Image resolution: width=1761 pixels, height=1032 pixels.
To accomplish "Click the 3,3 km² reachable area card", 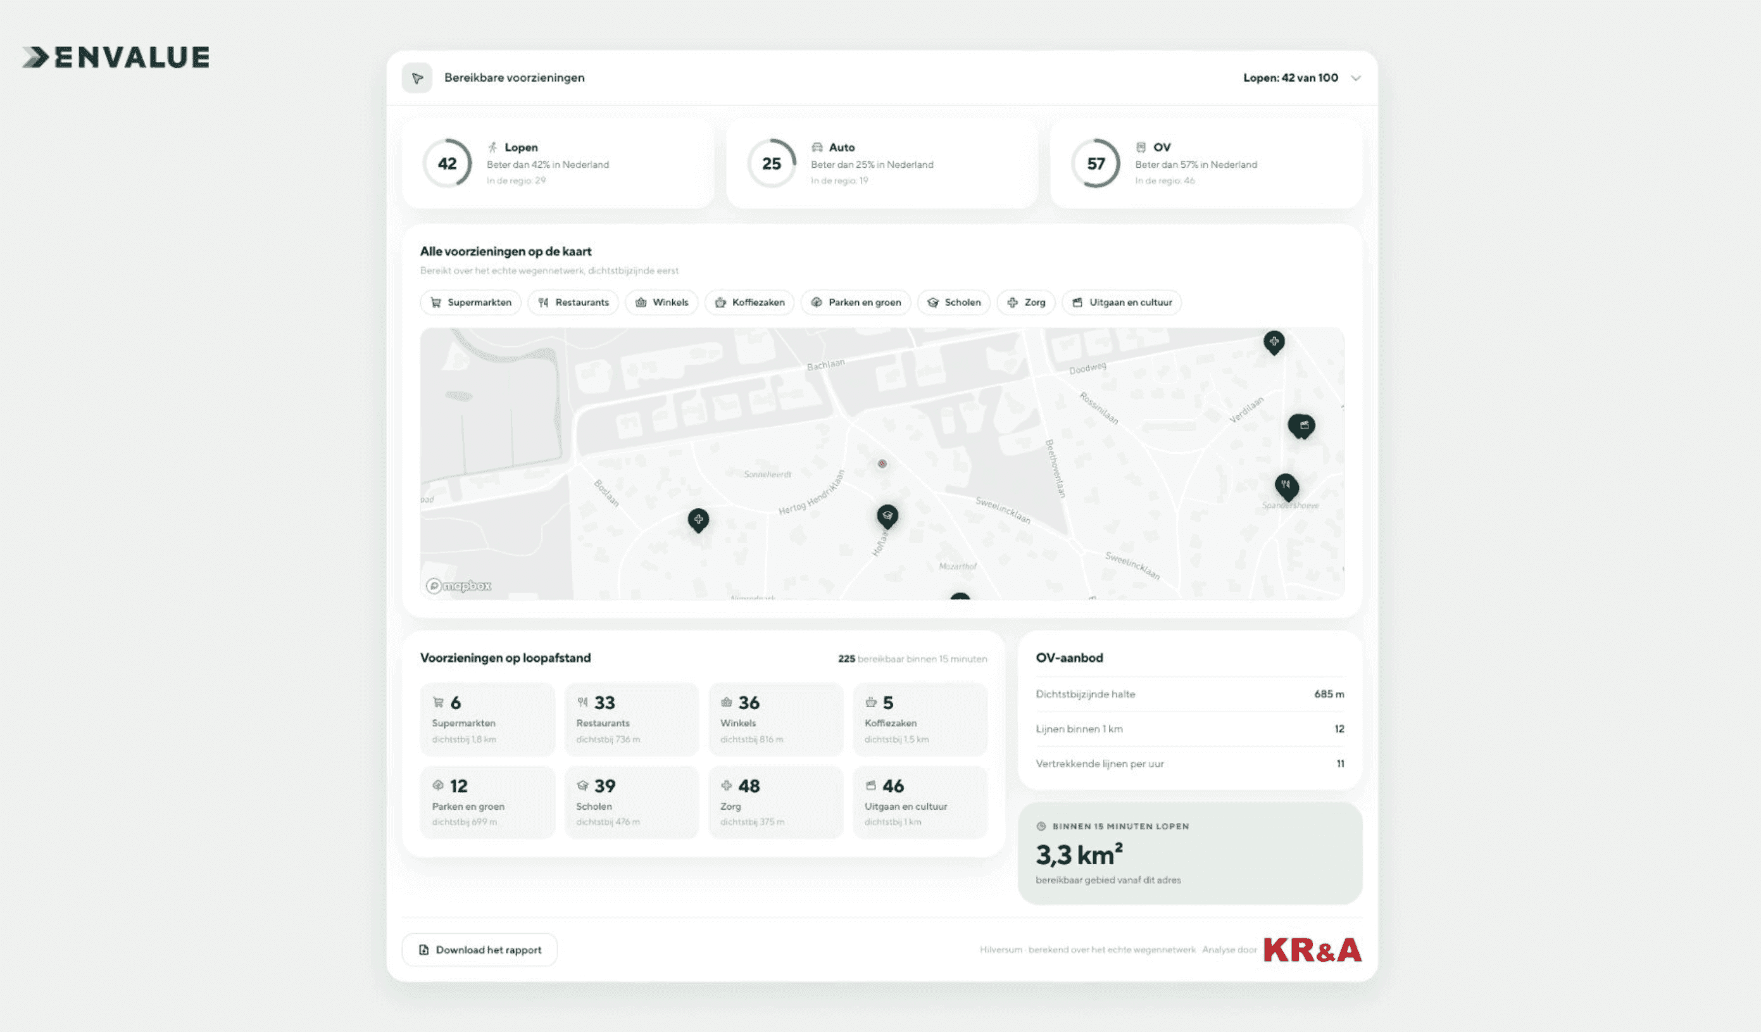I will (1189, 853).
